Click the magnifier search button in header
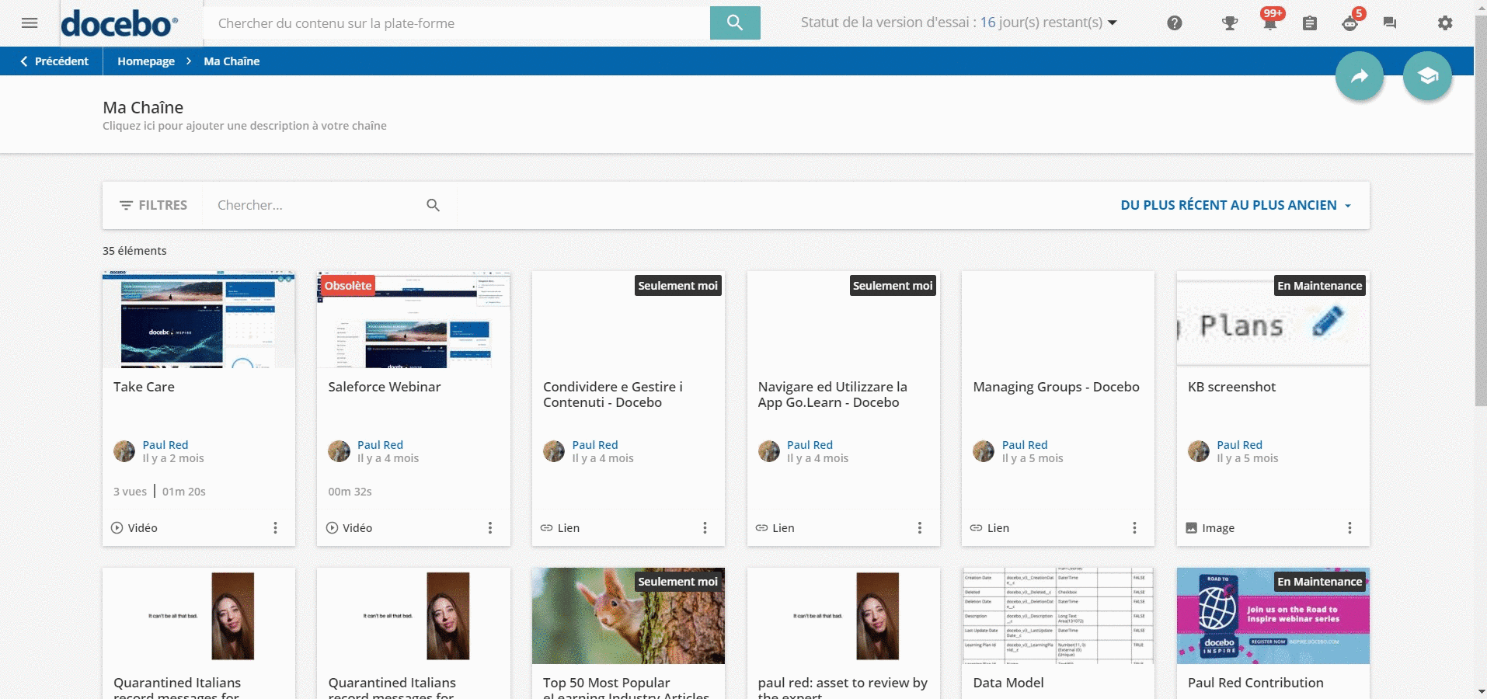 coord(734,23)
